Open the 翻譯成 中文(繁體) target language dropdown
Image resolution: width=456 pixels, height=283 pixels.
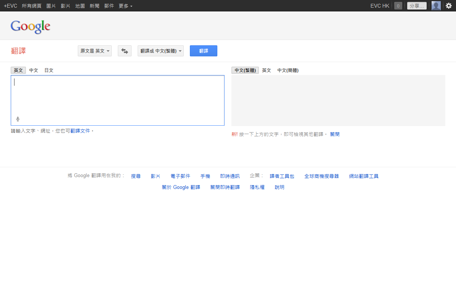[161, 51]
